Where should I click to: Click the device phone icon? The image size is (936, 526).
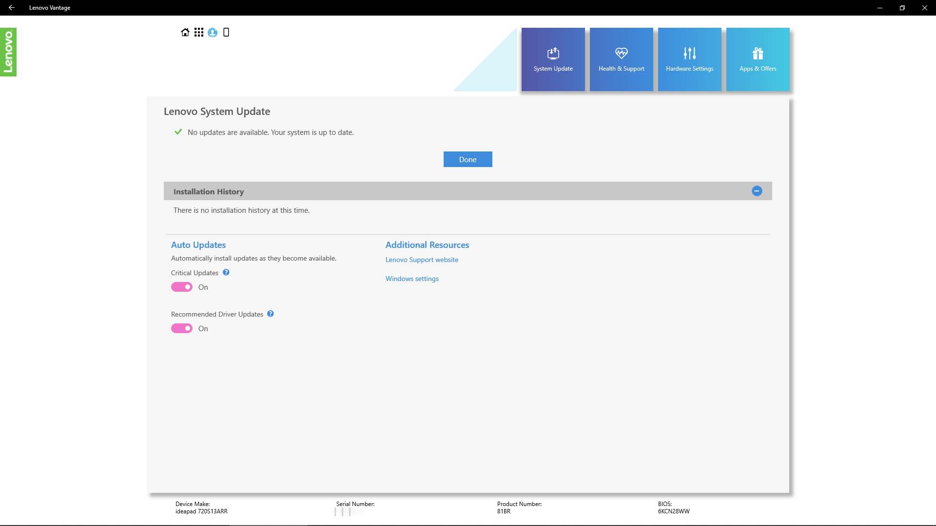(x=226, y=32)
